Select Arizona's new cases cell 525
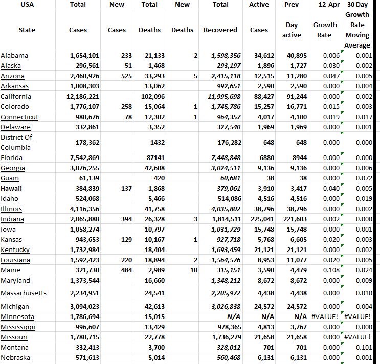Image resolution: width=380 pixels, height=364 pixels. [125, 76]
